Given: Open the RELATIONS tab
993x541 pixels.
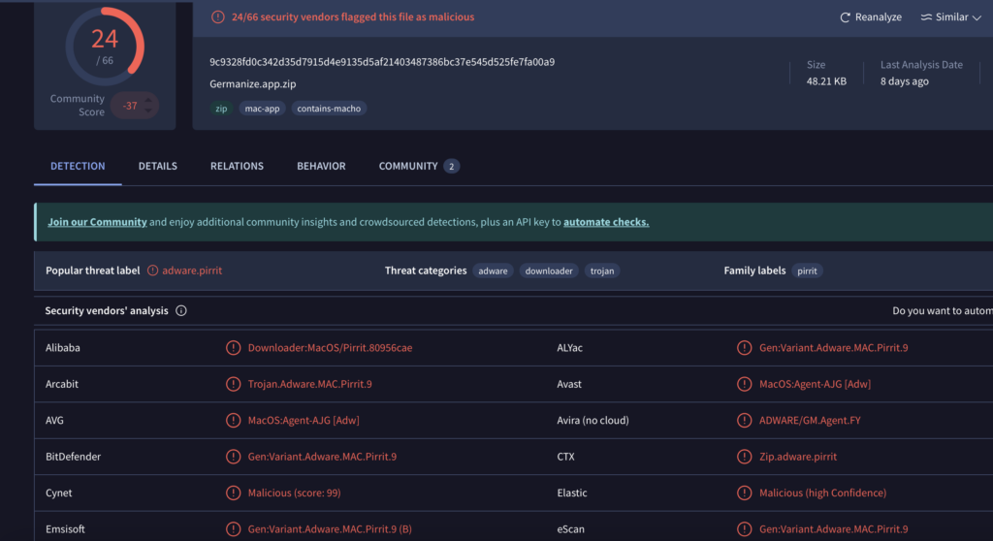Looking at the screenshot, I should point(237,166).
